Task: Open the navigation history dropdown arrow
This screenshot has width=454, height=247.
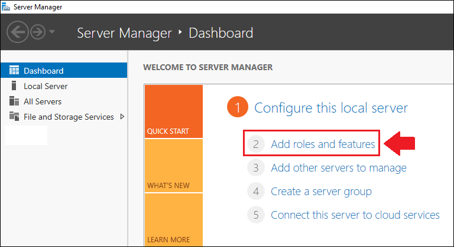Action: [x=52, y=32]
